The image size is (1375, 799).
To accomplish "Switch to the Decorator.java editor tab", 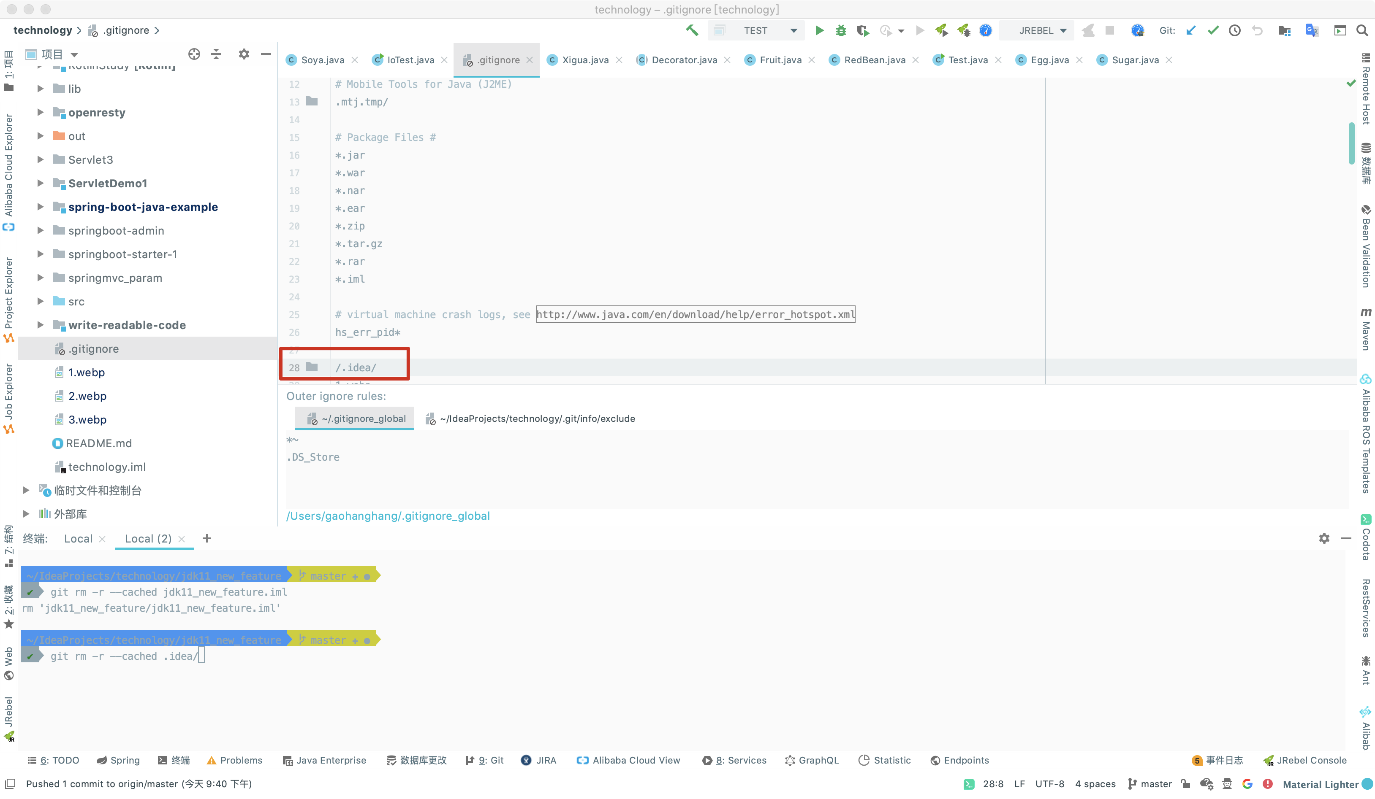I will click(x=684, y=60).
